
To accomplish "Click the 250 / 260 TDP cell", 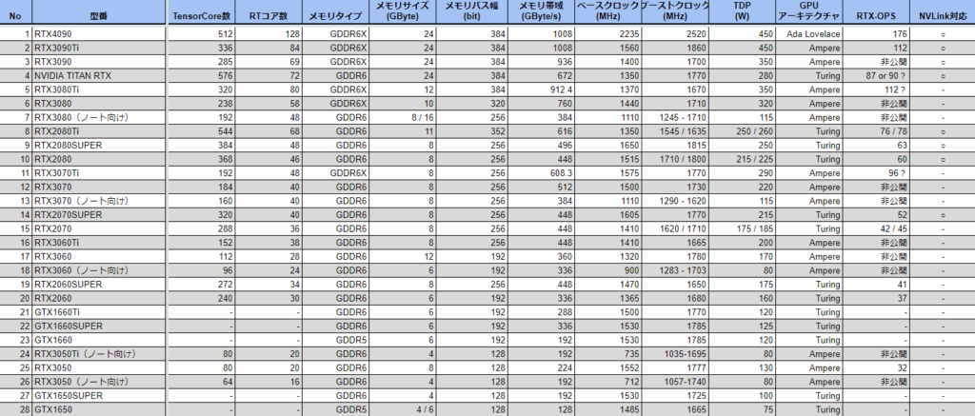I will tap(743, 131).
